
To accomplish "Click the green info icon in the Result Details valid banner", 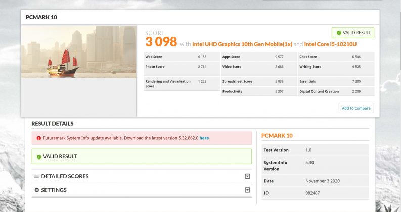I will pyautogui.click(x=38, y=157).
